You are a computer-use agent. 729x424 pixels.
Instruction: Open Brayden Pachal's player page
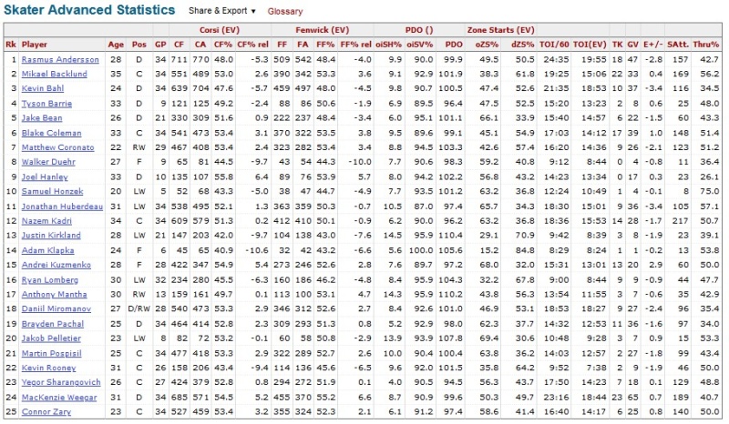[53, 324]
